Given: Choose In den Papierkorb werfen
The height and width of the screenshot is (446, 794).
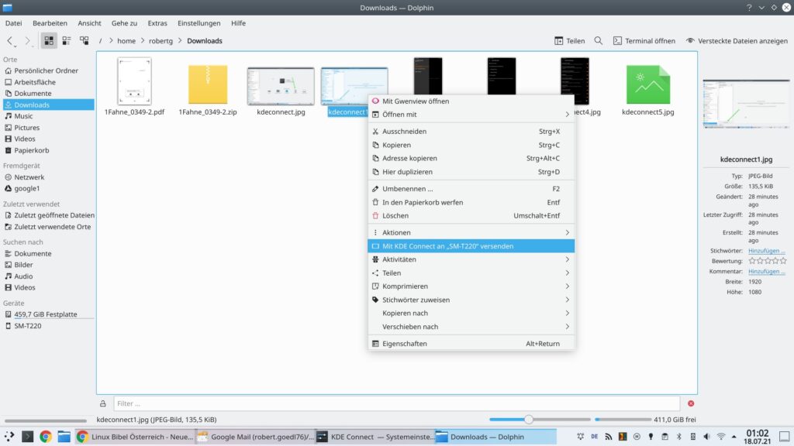Looking at the screenshot, I should pos(471,202).
